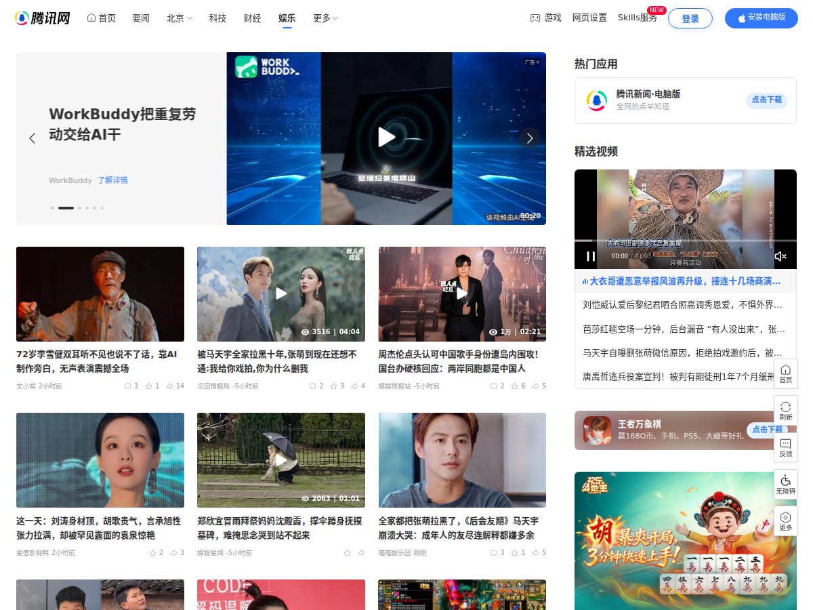Image resolution: width=813 pixels, height=610 pixels.
Task: Click star icon on 瓜田情报局 article
Action: click(333, 386)
